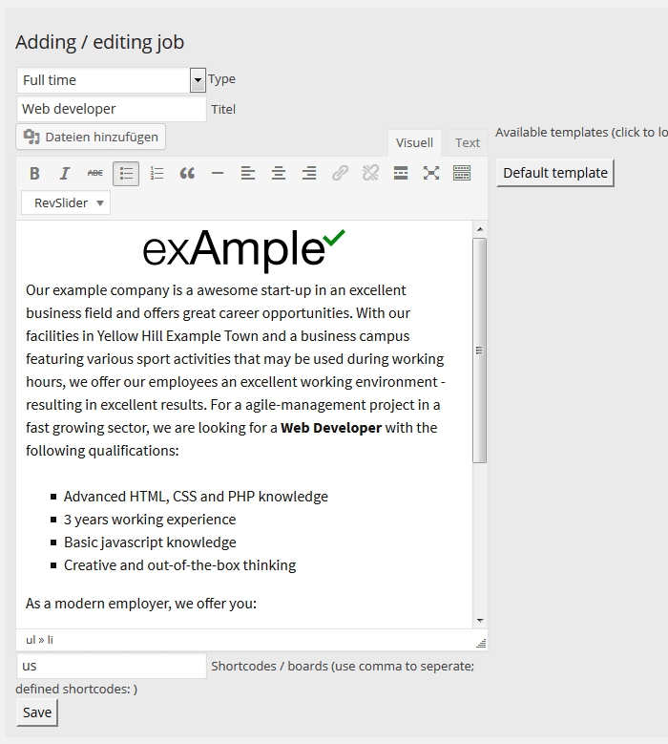Select the exAmple logo image
Screen dimensions: 668x744
click(243, 250)
